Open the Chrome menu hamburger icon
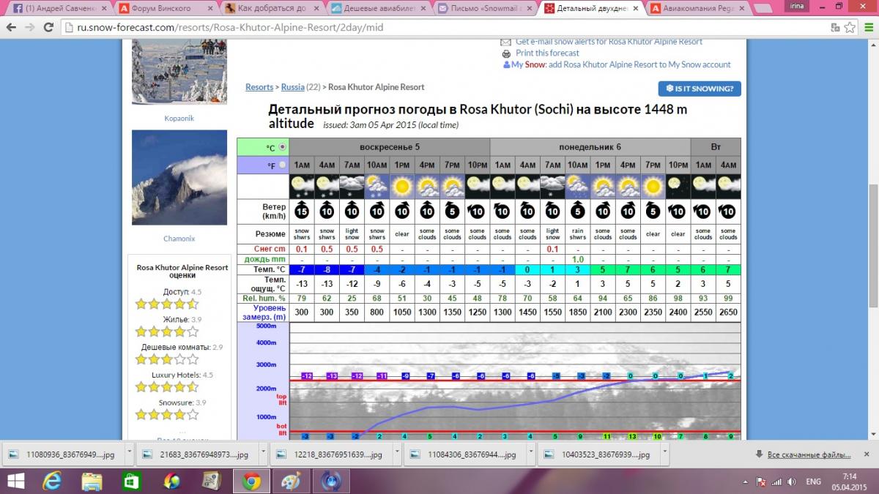 click(867, 27)
